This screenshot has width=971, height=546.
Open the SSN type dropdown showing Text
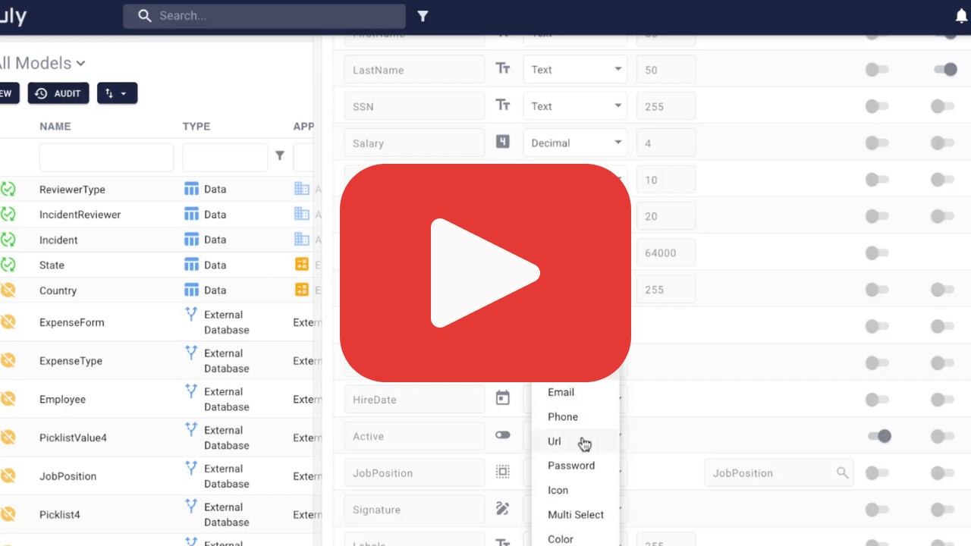pos(575,106)
